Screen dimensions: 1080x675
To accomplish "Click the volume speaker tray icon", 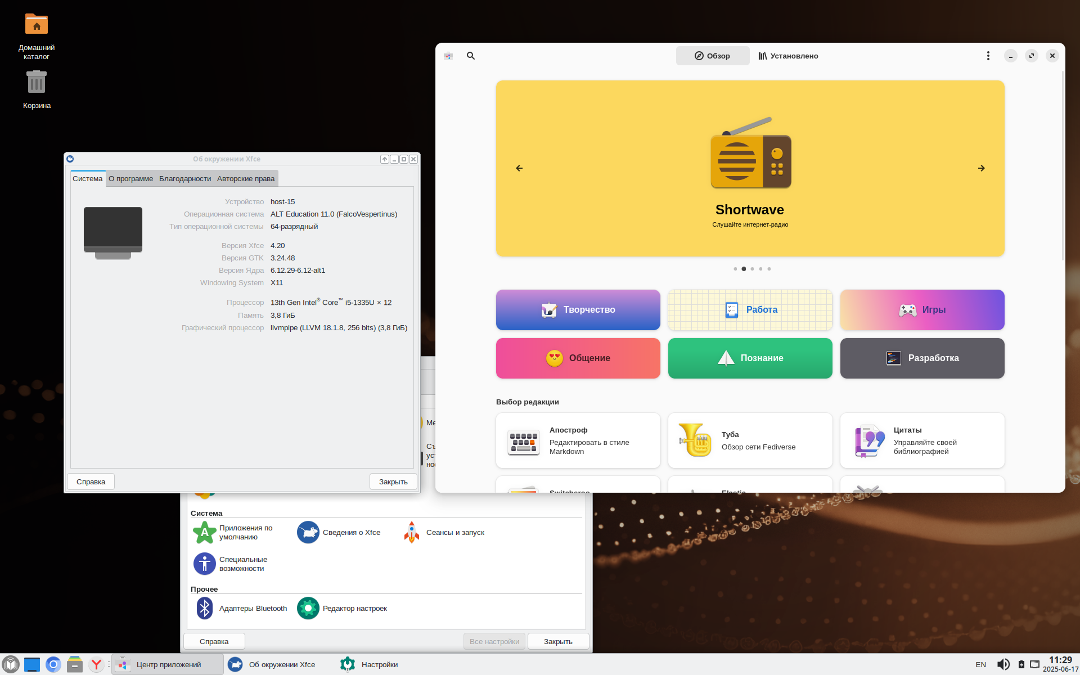I will click(1003, 664).
